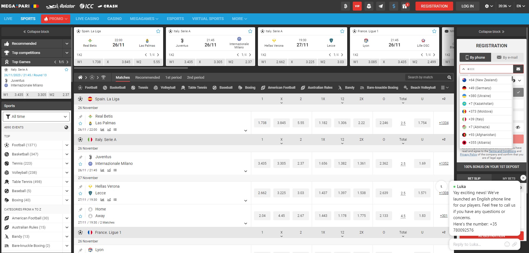Click the Telegram paper plane icon
Screen dimensions: 529x253
coord(381,6)
